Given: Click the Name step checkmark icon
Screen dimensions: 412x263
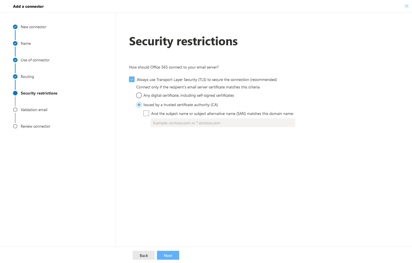Looking at the screenshot, I should point(15,43).
